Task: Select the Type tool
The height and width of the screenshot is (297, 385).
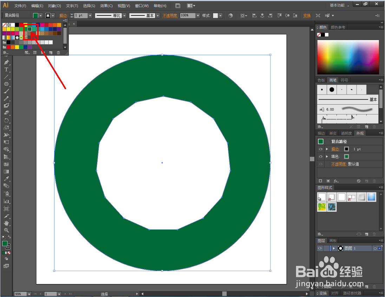Action: coord(6,70)
